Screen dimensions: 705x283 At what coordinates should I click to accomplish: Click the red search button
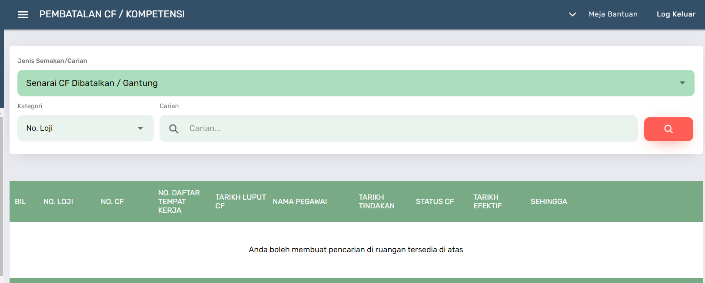pyautogui.click(x=668, y=129)
